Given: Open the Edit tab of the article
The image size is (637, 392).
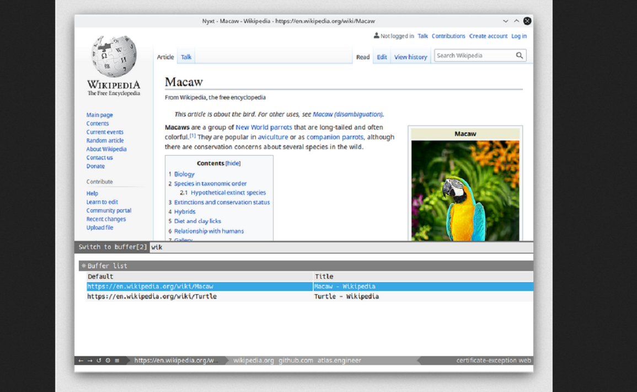Looking at the screenshot, I should [x=382, y=57].
